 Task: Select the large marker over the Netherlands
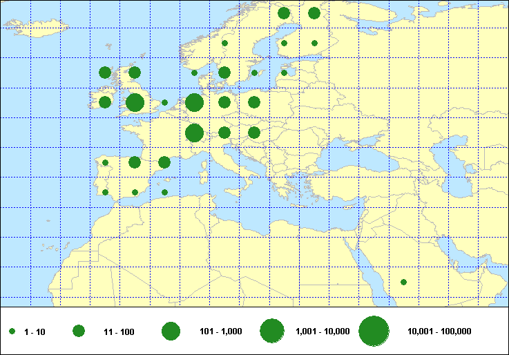(x=194, y=103)
